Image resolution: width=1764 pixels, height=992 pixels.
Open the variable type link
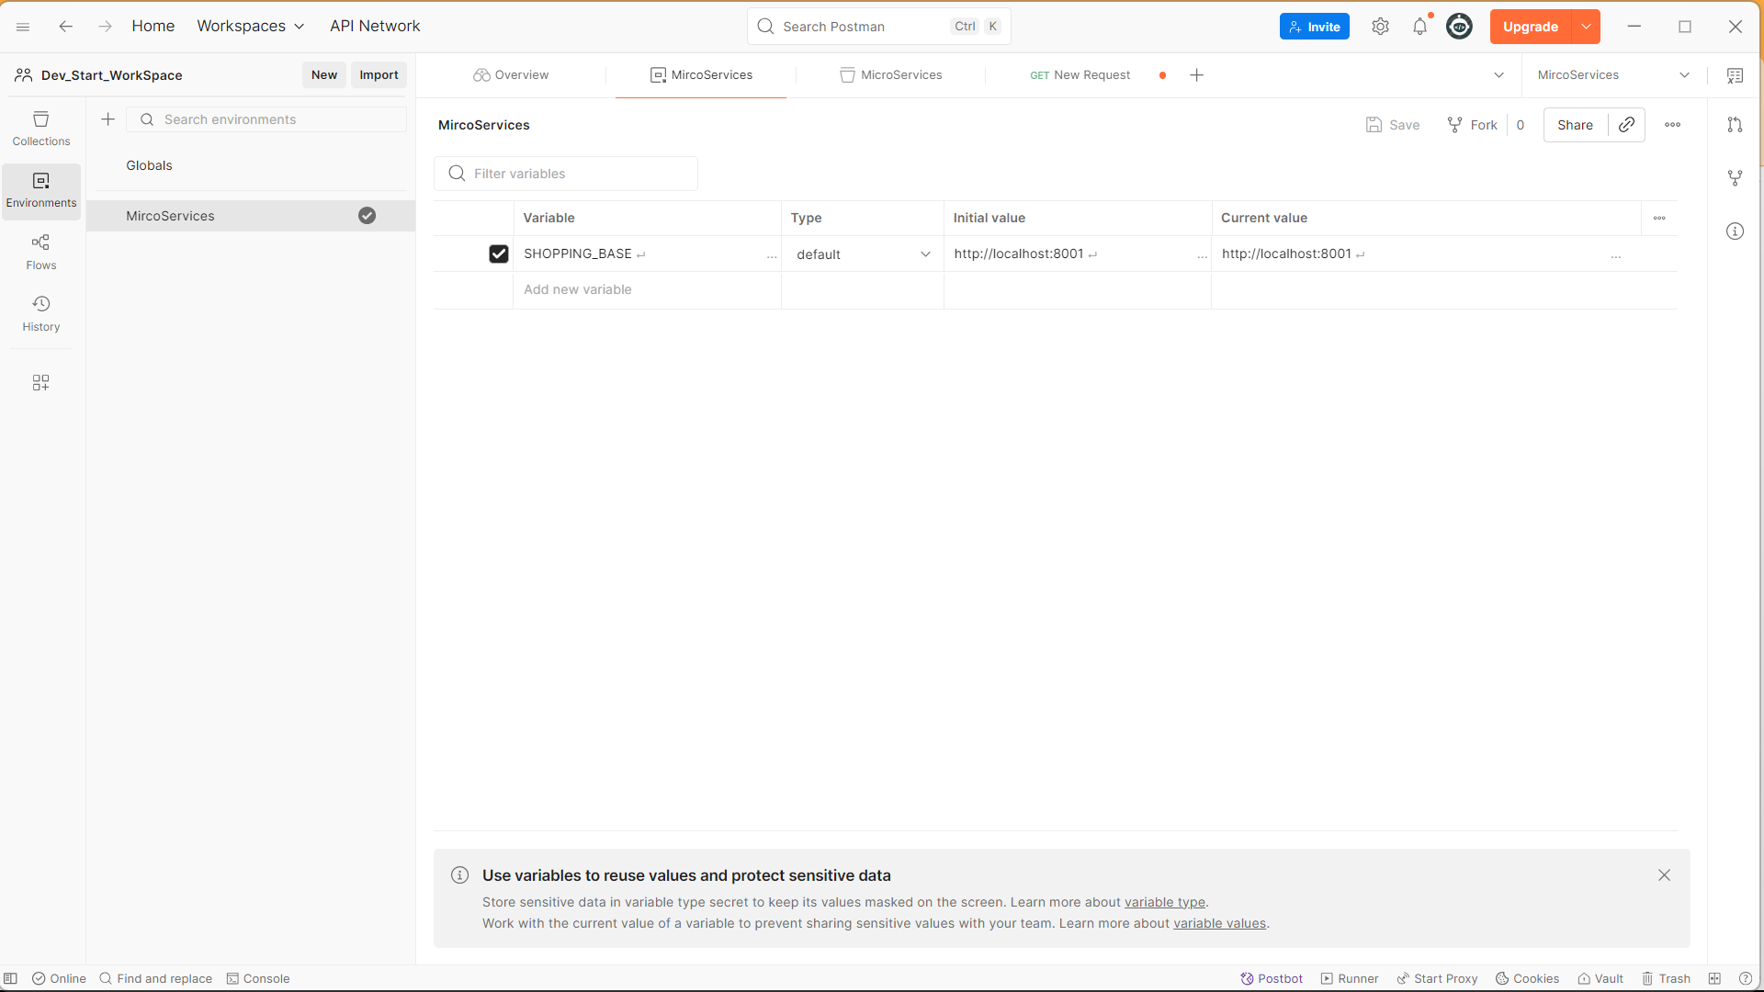click(x=1164, y=902)
